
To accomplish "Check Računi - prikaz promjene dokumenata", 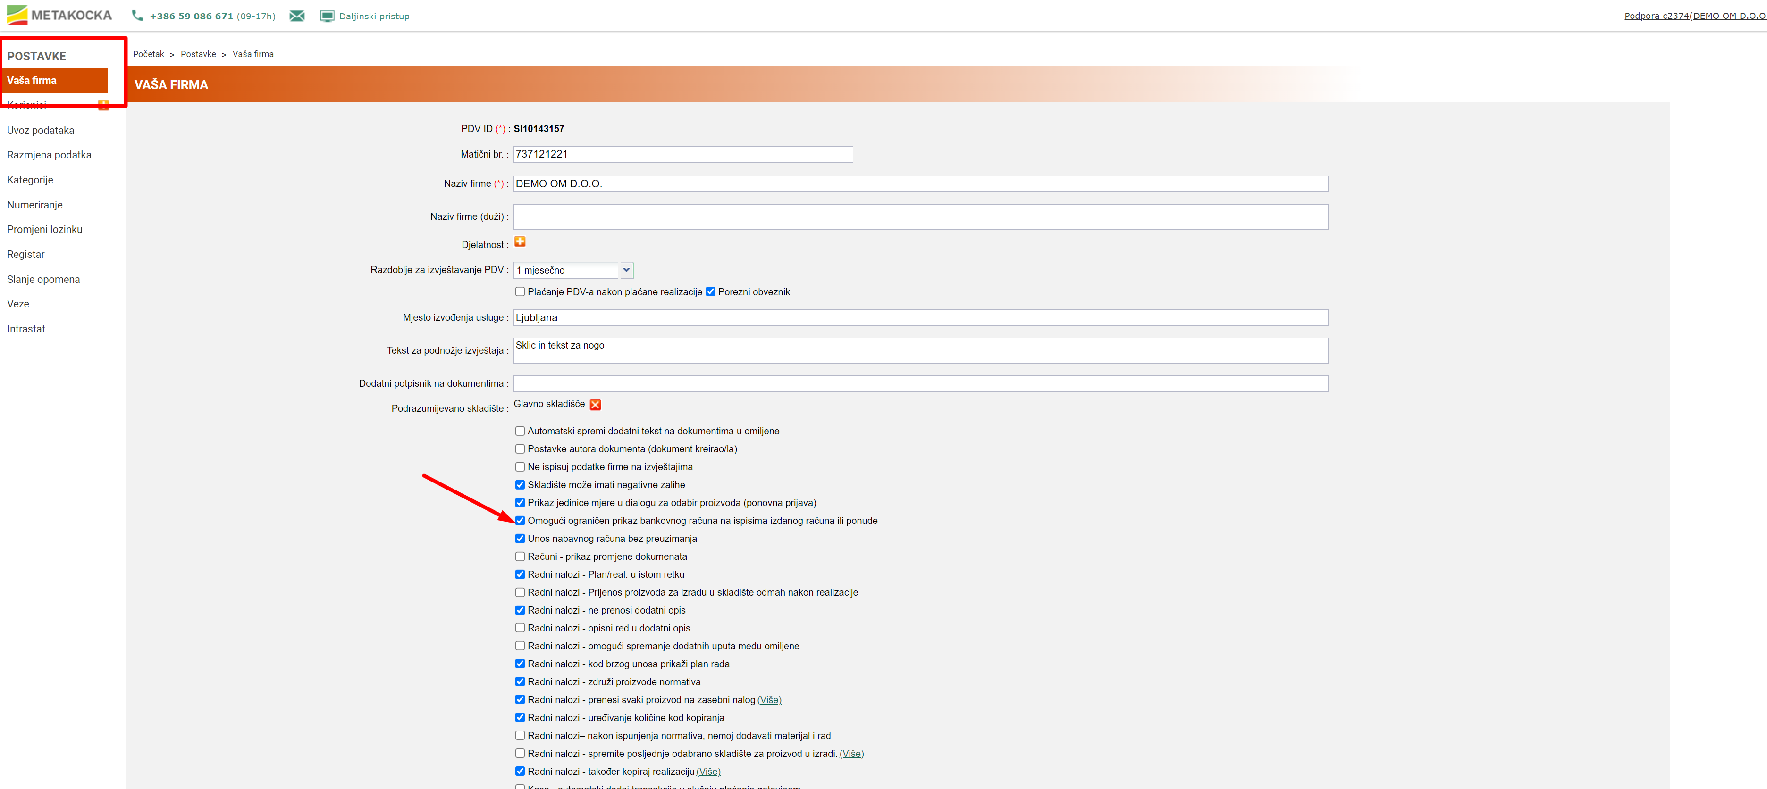I will [x=520, y=556].
